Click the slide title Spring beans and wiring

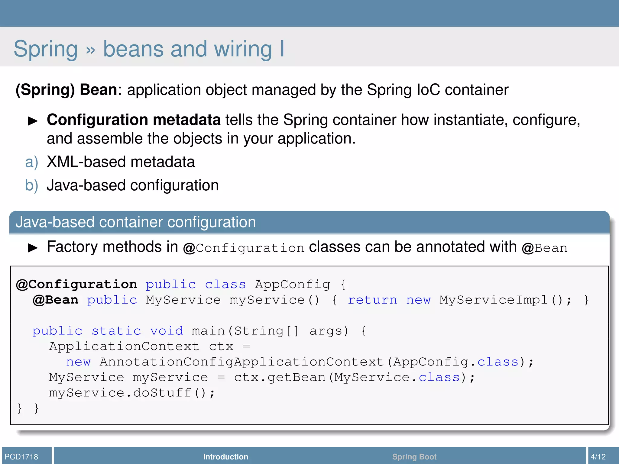coord(149,49)
